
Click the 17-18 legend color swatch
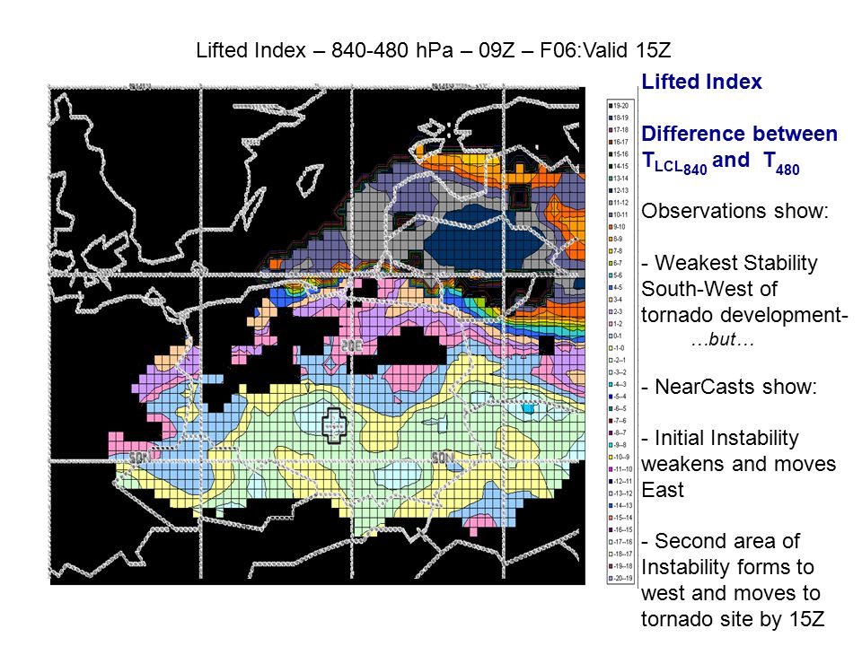point(611,129)
